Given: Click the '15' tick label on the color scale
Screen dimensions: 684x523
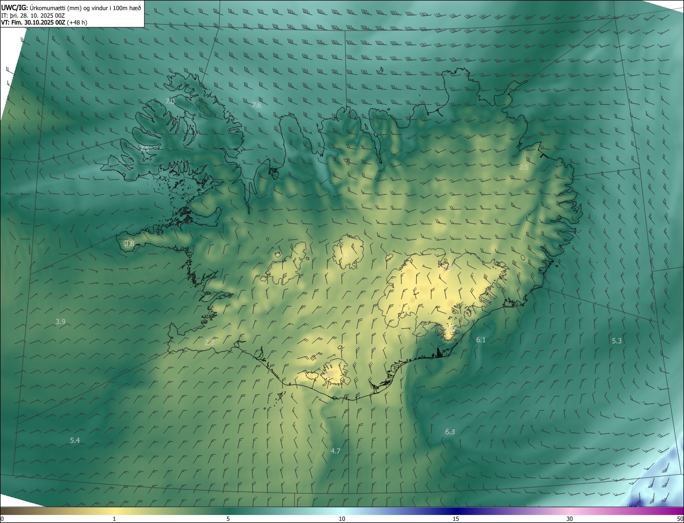Looking at the screenshot, I should (x=456, y=519).
